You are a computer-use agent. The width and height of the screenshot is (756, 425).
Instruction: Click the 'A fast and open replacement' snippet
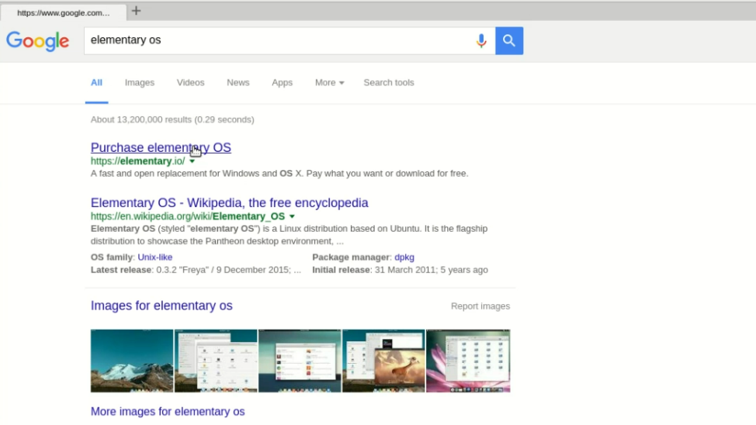click(279, 174)
